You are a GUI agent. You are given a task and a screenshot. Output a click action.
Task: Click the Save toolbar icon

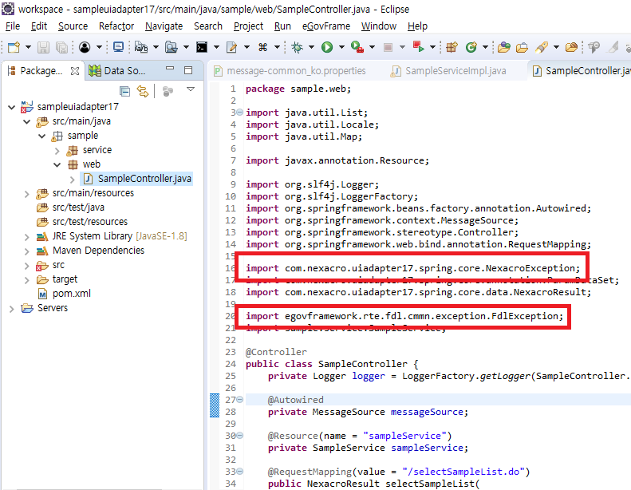42,47
